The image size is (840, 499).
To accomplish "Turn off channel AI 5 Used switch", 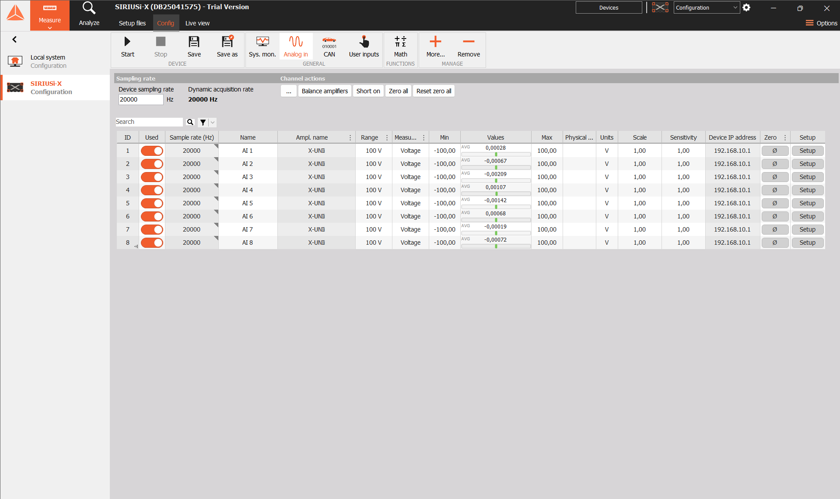I will [x=152, y=203].
